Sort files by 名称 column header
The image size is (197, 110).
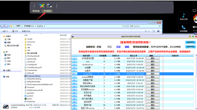pyautogui.click(x=26, y=35)
